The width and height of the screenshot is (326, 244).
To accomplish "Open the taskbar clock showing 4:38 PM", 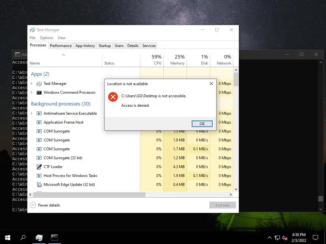I will tap(299, 238).
